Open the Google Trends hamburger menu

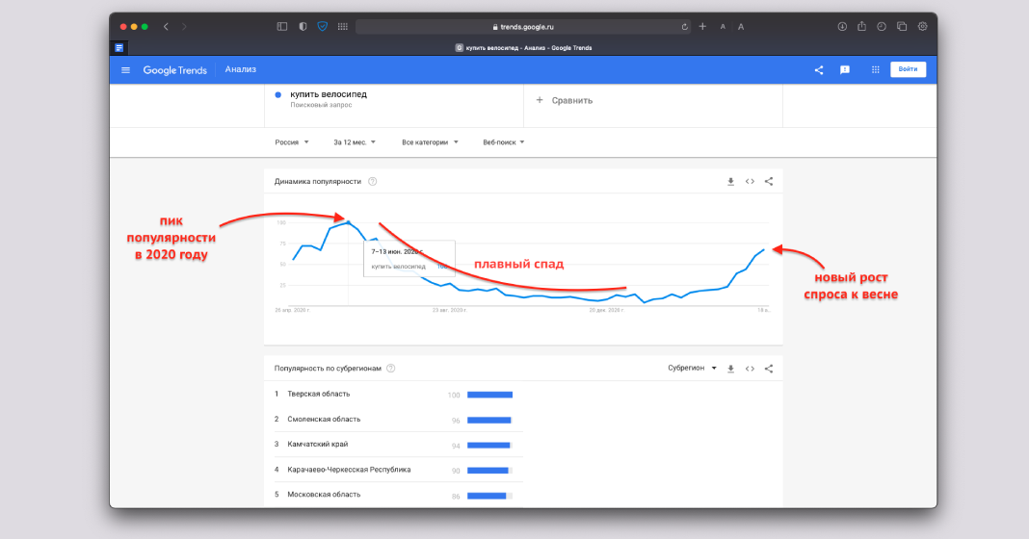coord(125,70)
